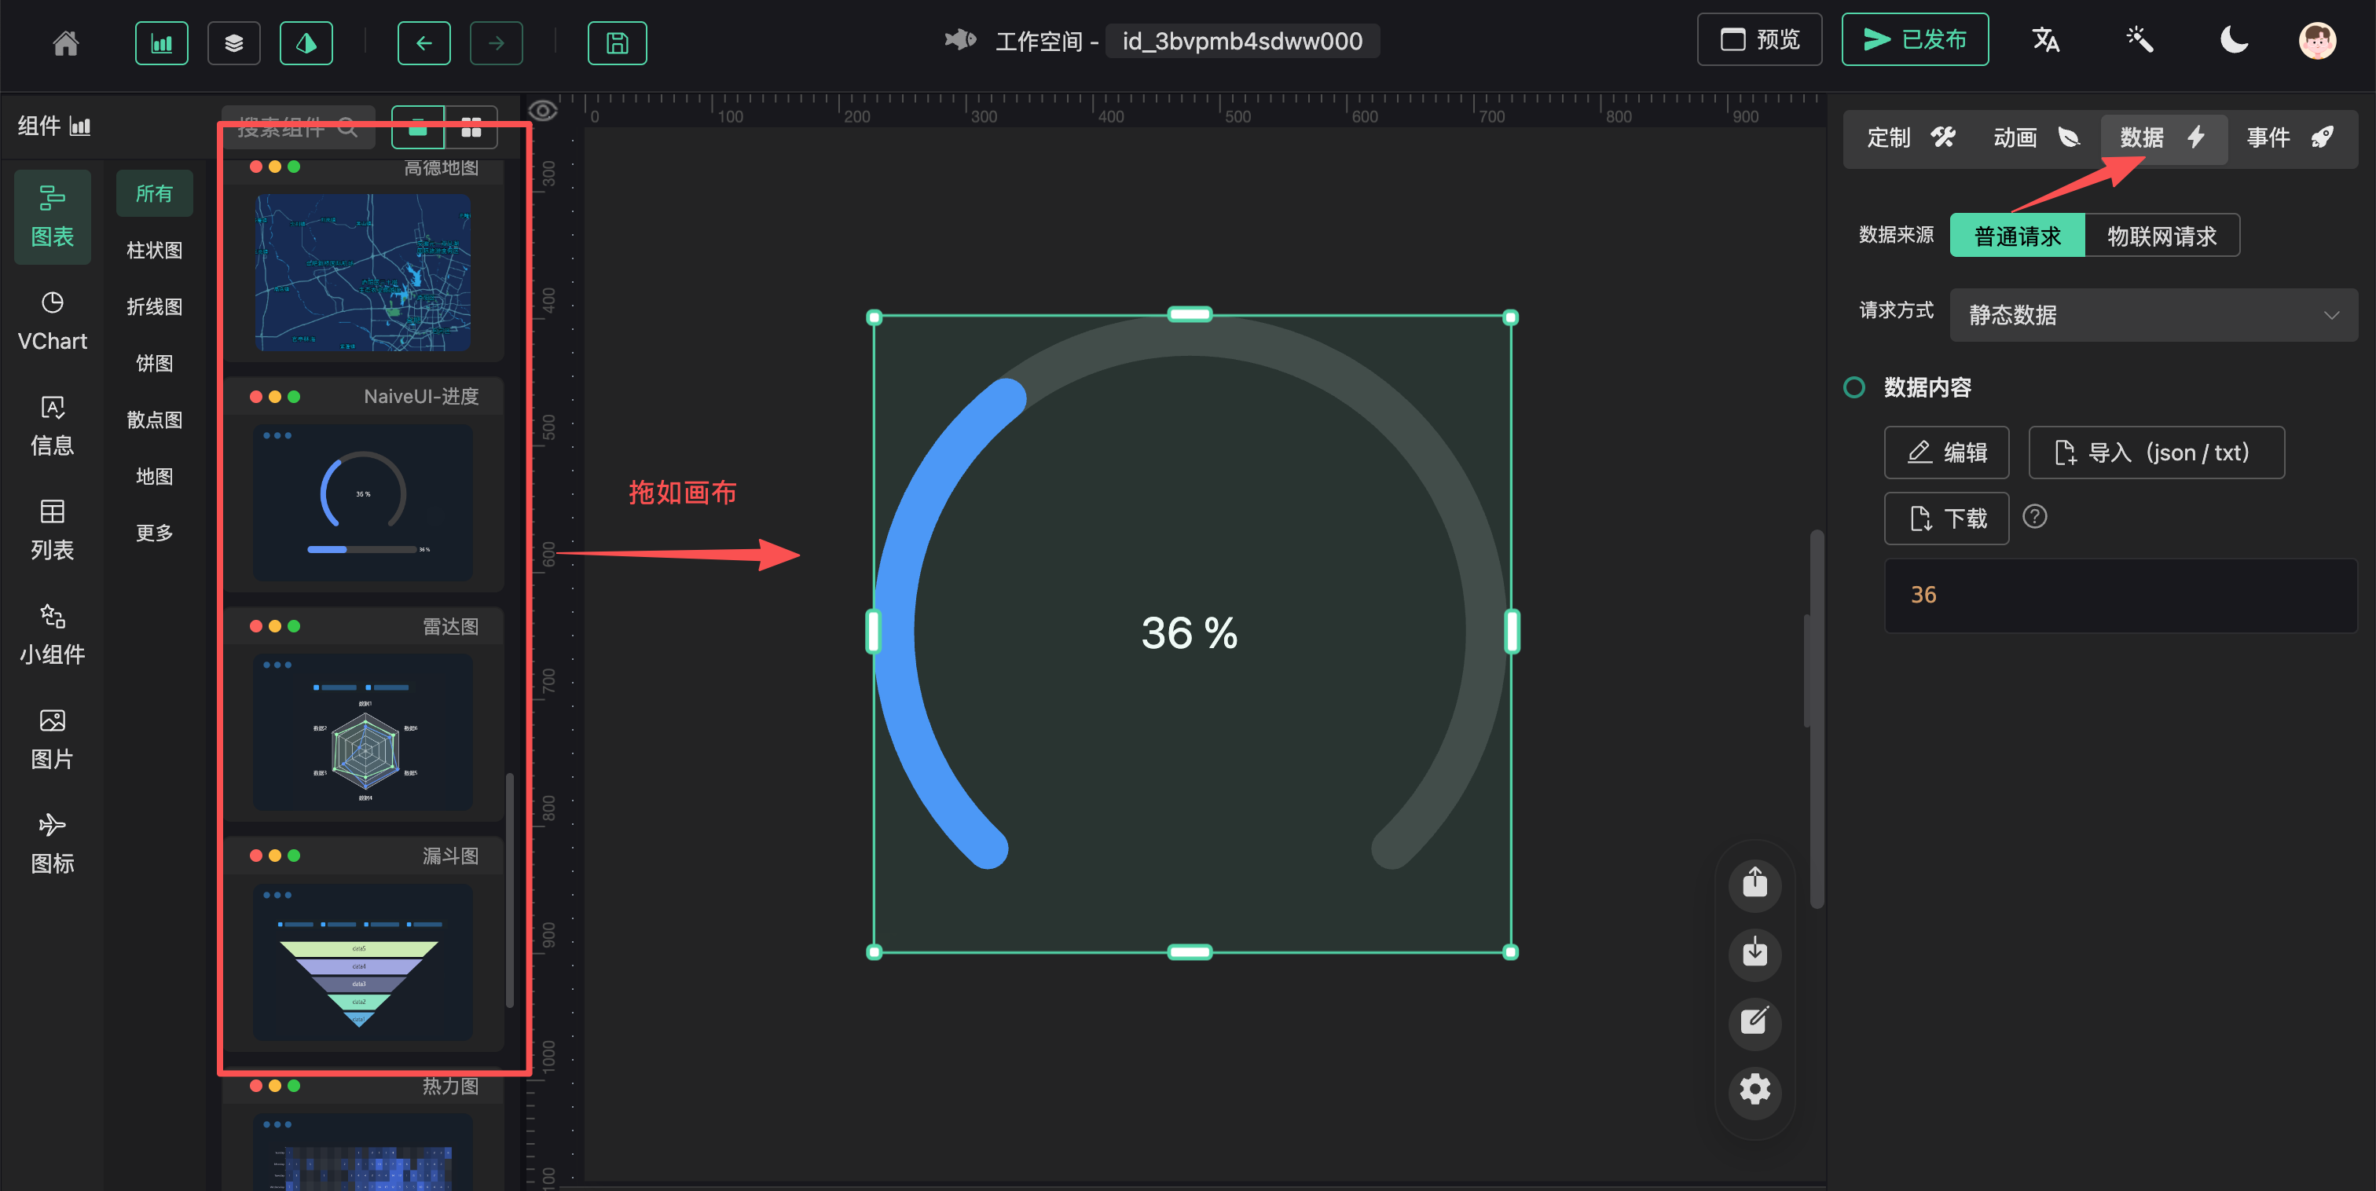Toggle the layers panel icon
Viewport: 2376px width, 1191px height.
tap(233, 42)
